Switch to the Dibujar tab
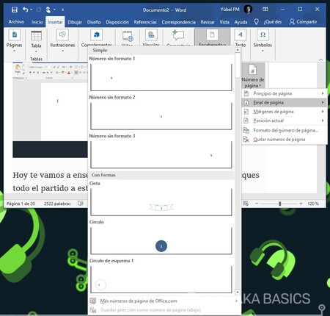330x316 pixels. pos(75,22)
